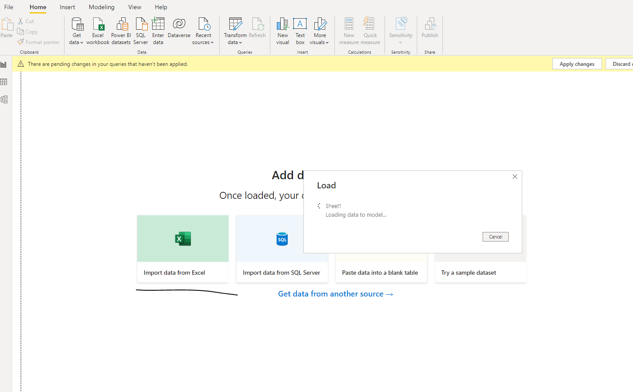
Task: Open Power BI datasets
Action: [x=121, y=31]
